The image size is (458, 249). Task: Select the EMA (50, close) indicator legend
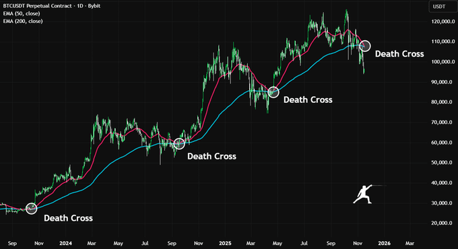[x=22, y=13]
